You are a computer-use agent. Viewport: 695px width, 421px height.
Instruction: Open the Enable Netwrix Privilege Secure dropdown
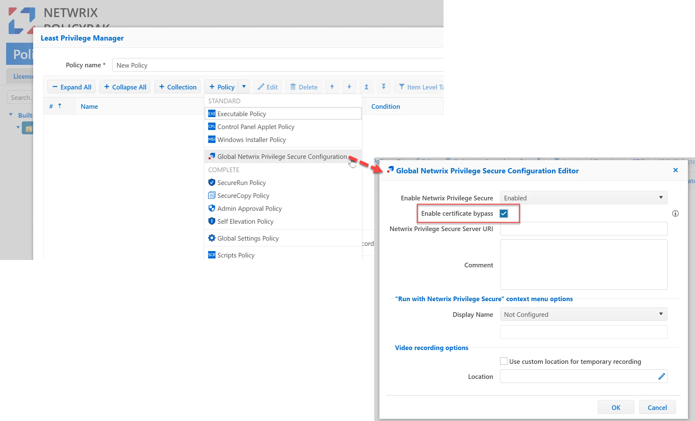pyautogui.click(x=583, y=198)
